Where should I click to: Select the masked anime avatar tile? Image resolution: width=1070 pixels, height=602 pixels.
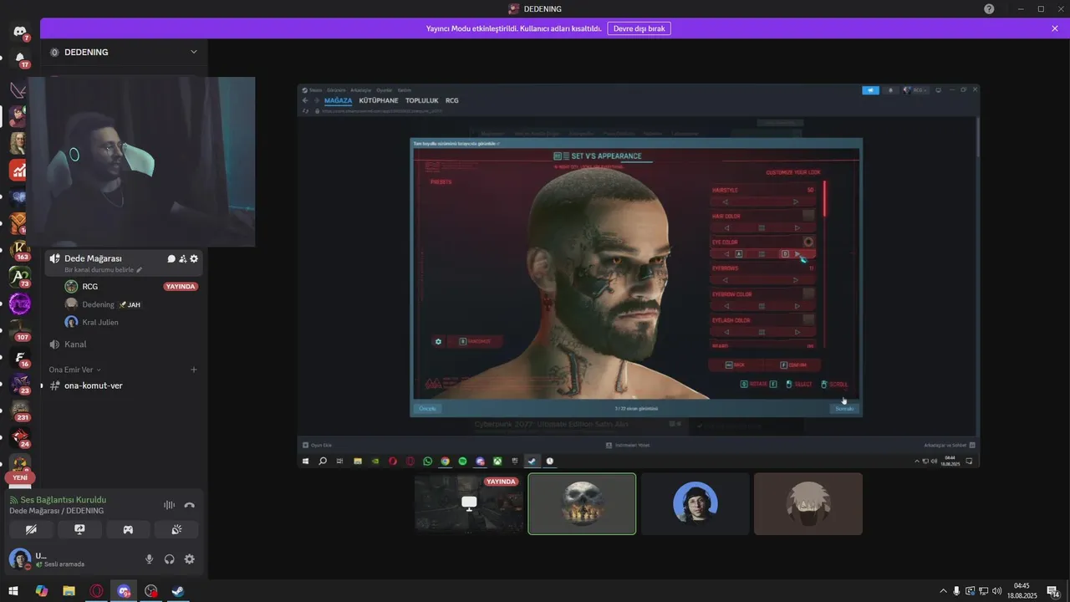[x=808, y=503]
